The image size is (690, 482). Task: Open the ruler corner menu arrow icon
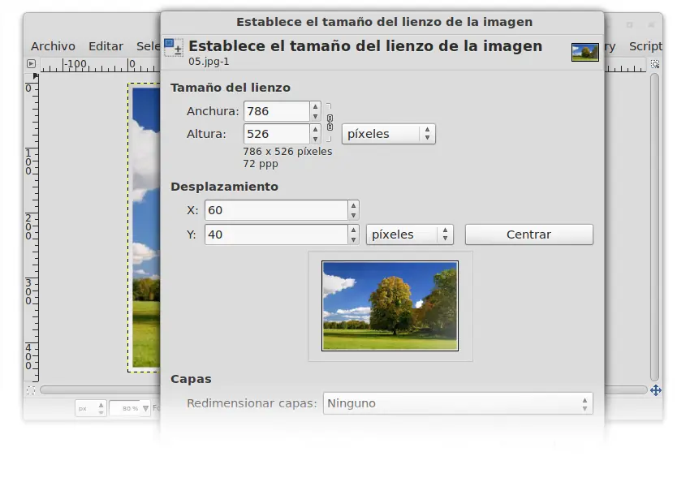pos(31,64)
